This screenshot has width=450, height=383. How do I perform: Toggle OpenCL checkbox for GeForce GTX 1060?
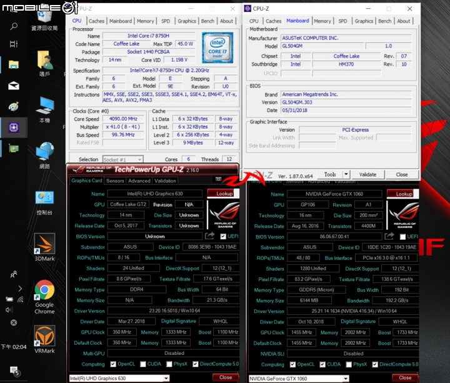(292, 364)
